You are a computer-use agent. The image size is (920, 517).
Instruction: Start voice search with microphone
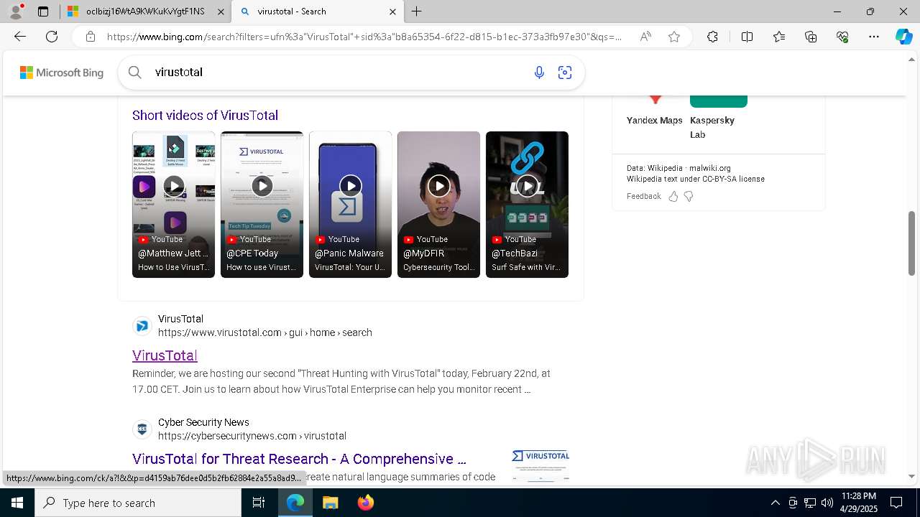coord(539,73)
